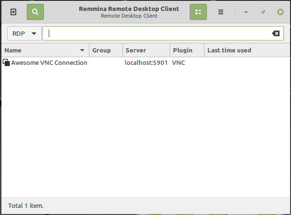
Task: Click the localhost:5901 server cell
Action: pyautogui.click(x=146, y=63)
